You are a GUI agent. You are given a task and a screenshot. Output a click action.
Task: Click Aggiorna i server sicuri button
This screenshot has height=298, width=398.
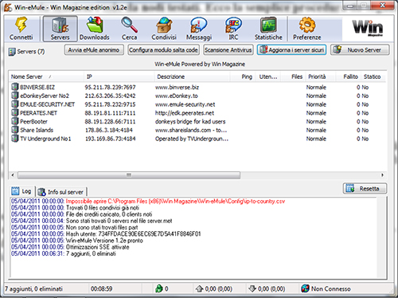click(x=291, y=50)
